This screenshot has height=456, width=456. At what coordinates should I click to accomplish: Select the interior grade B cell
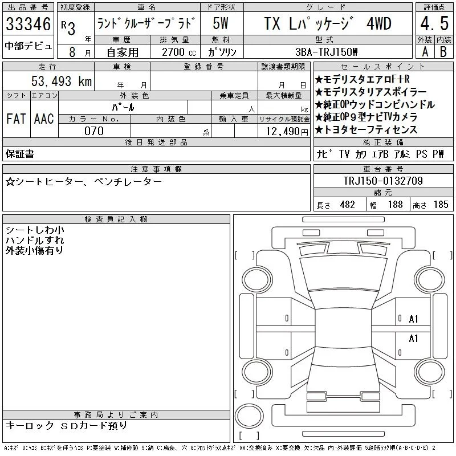[443, 52]
